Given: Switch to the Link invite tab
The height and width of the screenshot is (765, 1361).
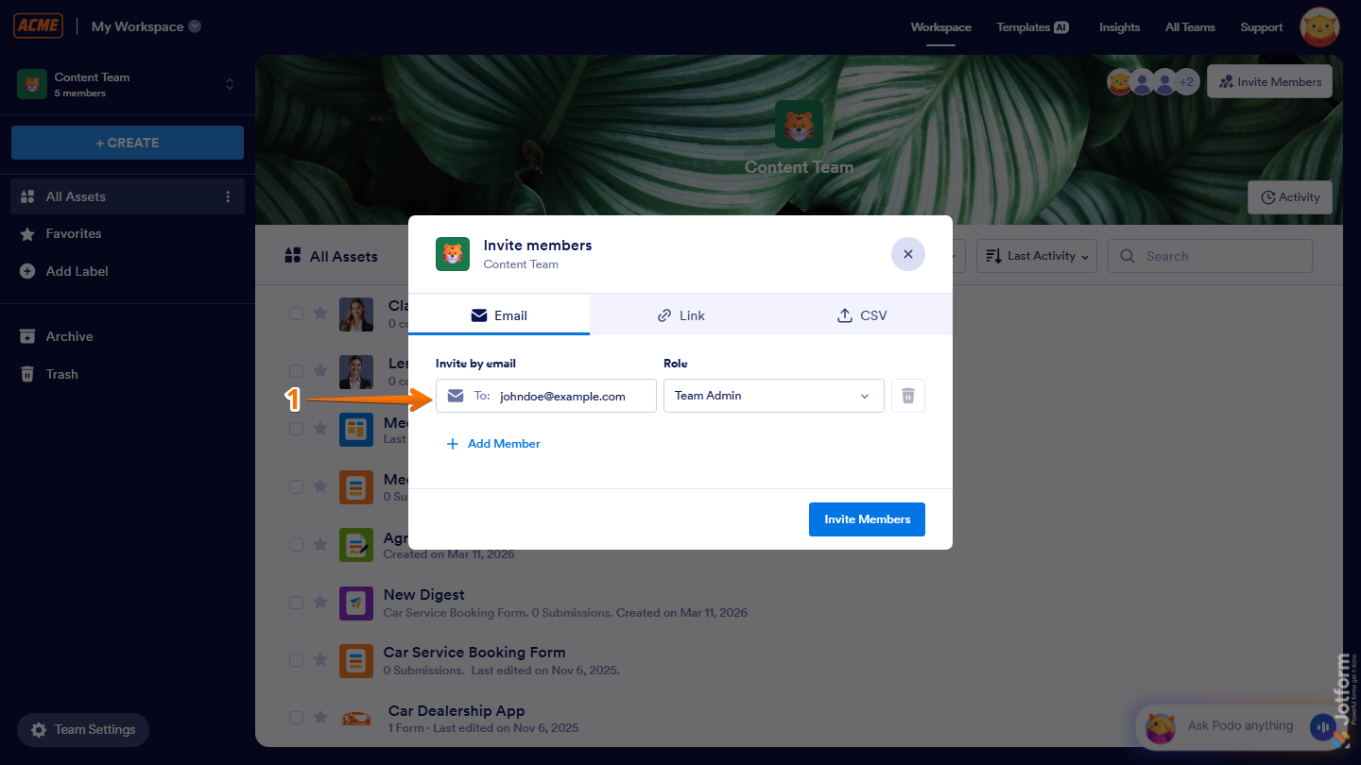Looking at the screenshot, I should pos(680,315).
